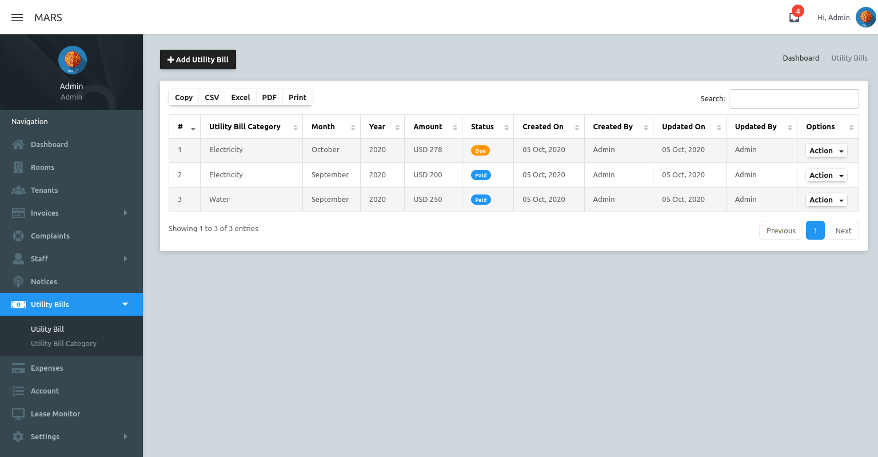Click the Lease Monitor screen icon
The image size is (878, 457).
point(18,414)
